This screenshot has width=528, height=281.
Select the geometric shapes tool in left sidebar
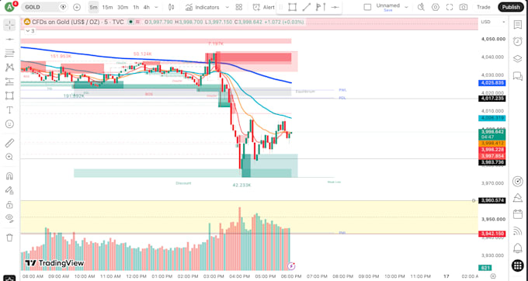coord(9,95)
